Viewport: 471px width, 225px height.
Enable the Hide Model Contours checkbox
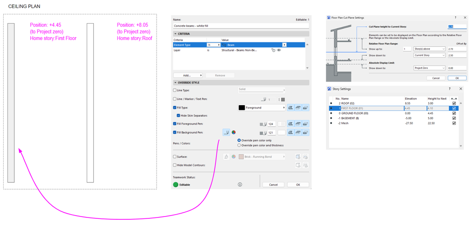[x=175, y=165]
